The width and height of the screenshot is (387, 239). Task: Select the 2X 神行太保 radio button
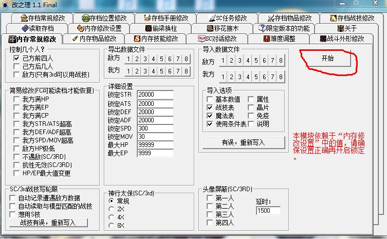(x=112, y=209)
